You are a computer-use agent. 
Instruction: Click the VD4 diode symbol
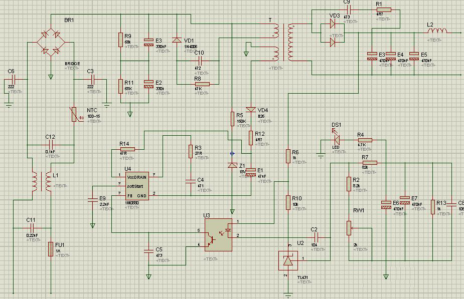point(250,110)
